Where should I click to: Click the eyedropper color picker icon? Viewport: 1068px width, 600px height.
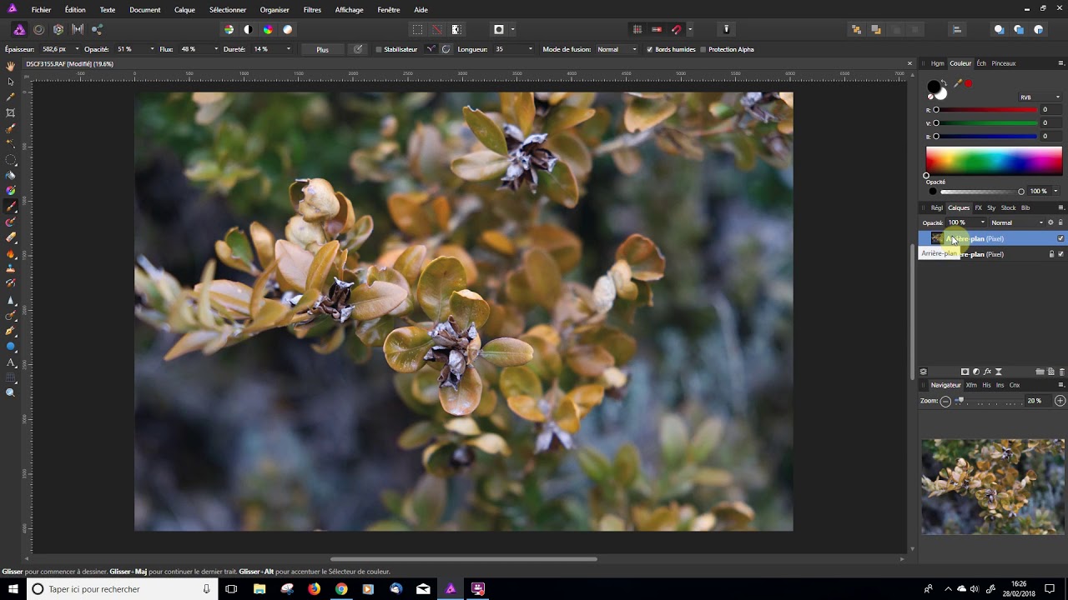(x=958, y=83)
